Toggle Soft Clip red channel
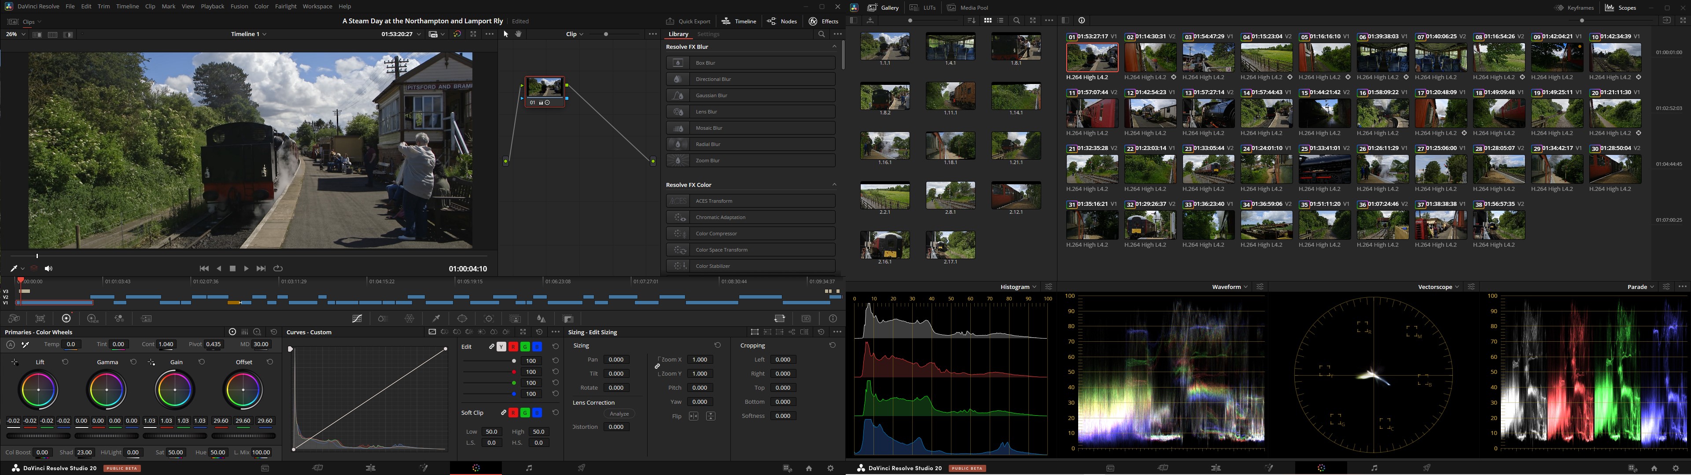1691x475 pixels. tap(513, 413)
